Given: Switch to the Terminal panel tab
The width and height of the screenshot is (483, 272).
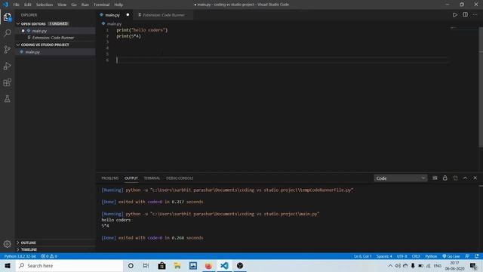Looking at the screenshot, I should point(152,178).
